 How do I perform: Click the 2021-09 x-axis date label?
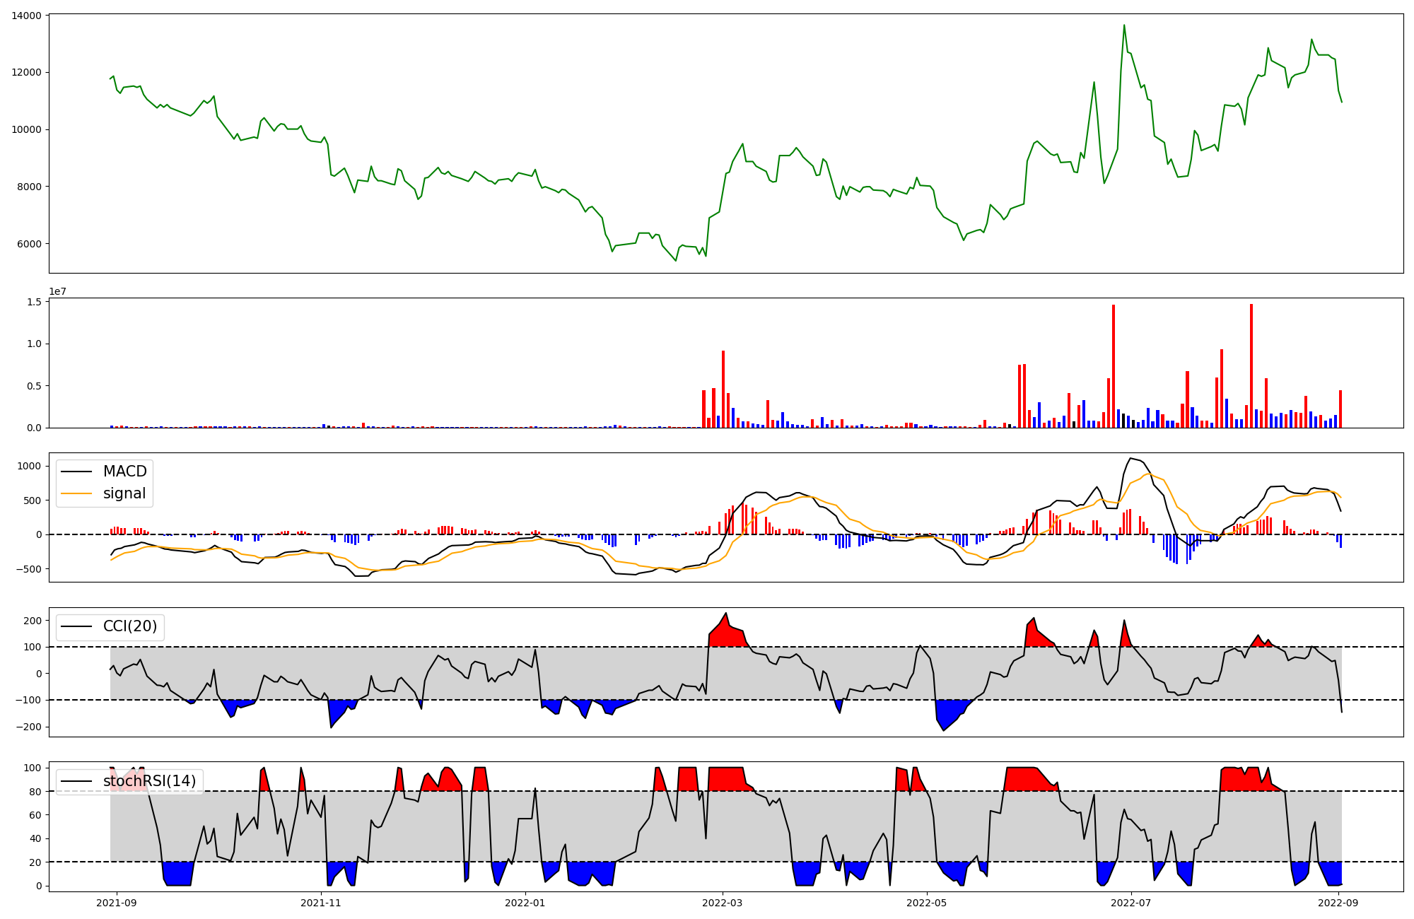coord(117,902)
